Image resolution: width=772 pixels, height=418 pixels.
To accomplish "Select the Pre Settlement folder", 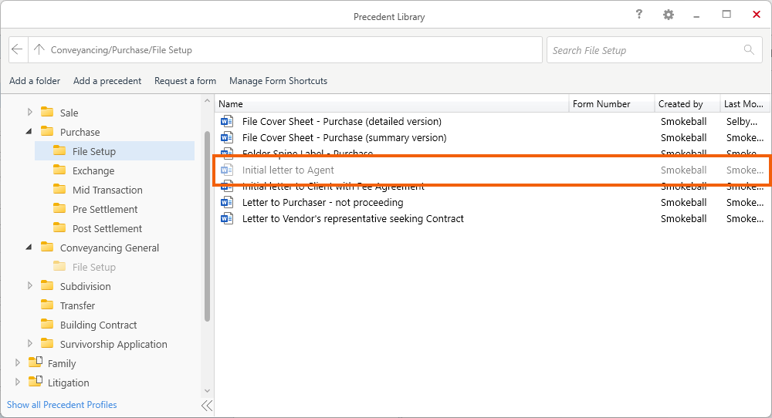I will click(105, 209).
